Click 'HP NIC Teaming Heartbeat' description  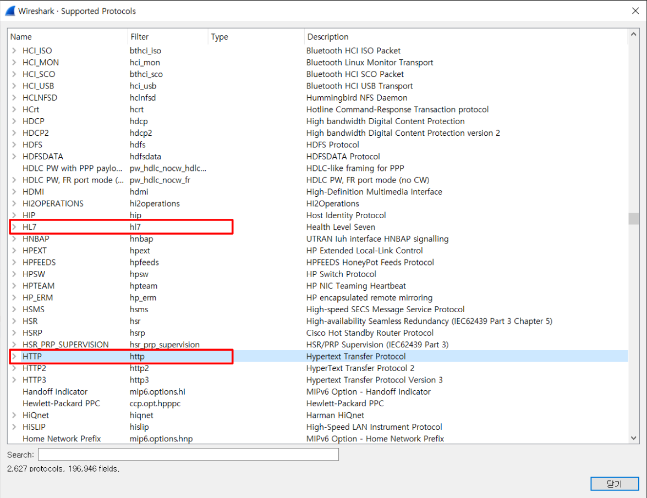coord(355,286)
